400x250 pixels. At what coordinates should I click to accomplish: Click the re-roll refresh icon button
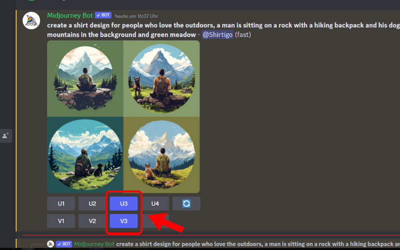186,204
